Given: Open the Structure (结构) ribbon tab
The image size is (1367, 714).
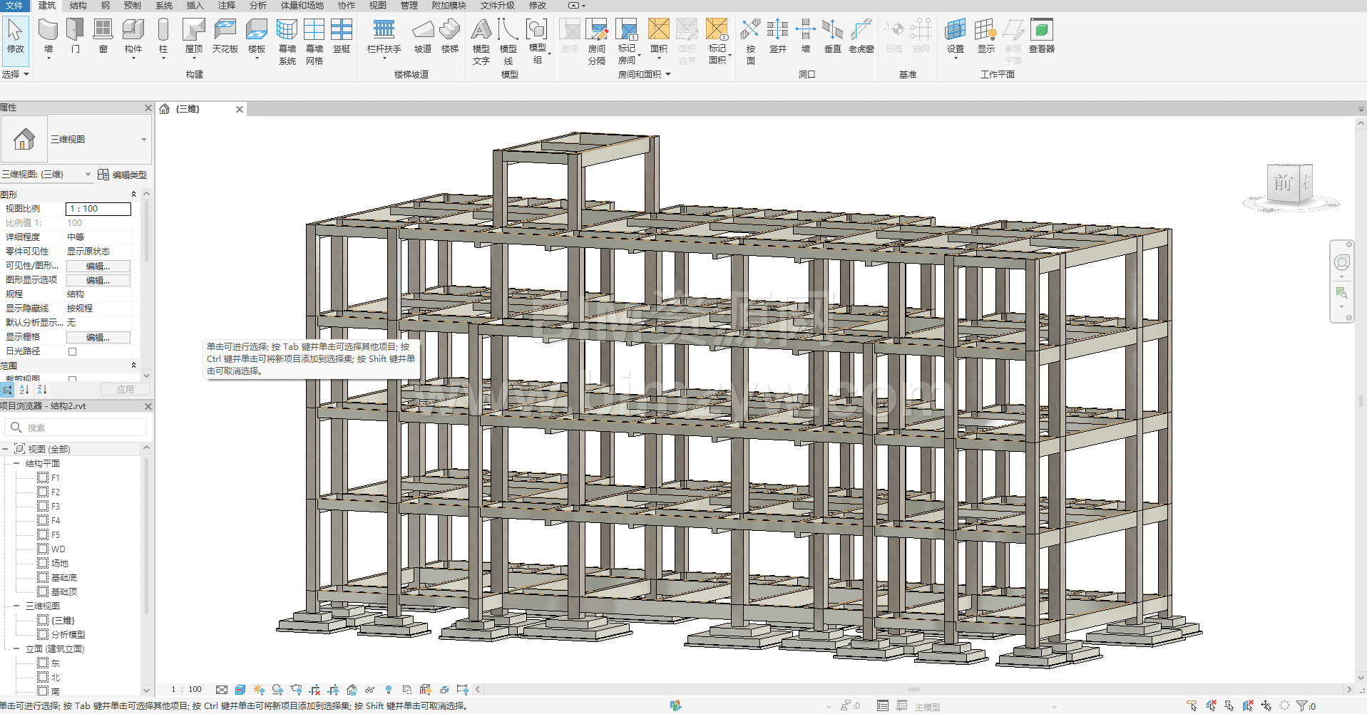Looking at the screenshot, I should (x=78, y=6).
